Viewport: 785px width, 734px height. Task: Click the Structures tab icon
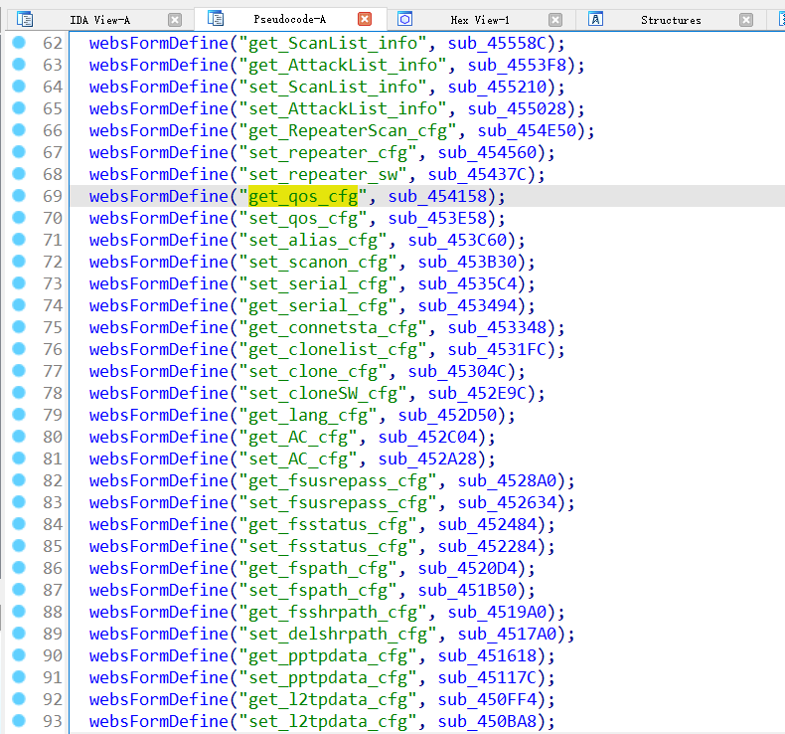(x=595, y=19)
